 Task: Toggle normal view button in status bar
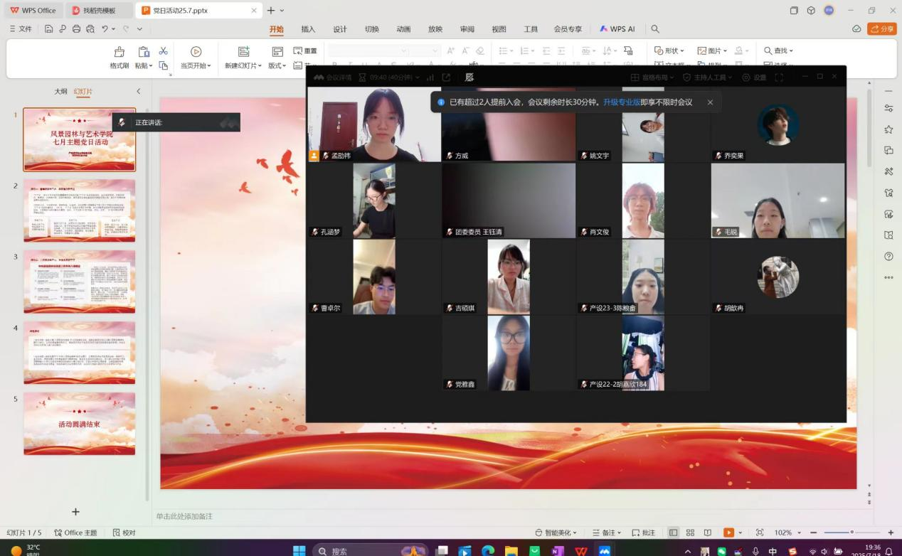tap(673, 533)
